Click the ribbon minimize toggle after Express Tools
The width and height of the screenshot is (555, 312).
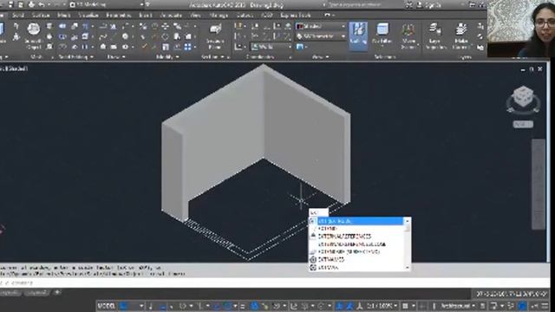click(x=328, y=16)
